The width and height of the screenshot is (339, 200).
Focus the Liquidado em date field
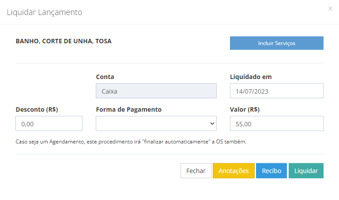[276, 91]
